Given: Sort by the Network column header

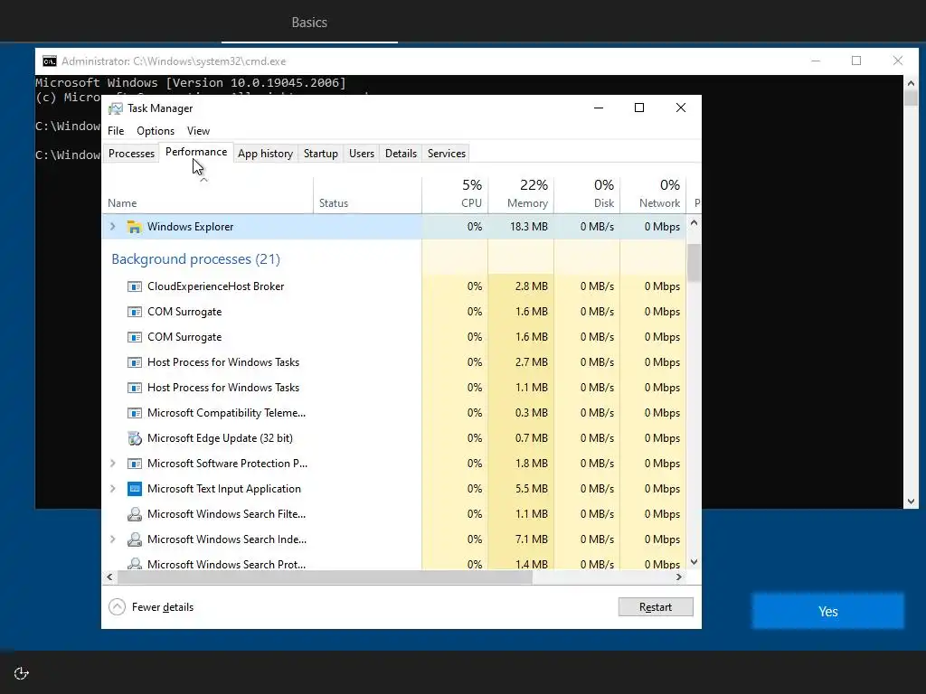Looking at the screenshot, I should click(653, 195).
